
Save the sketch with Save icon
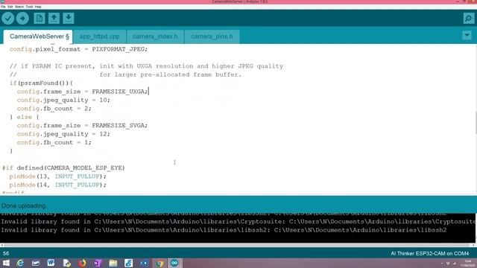[x=69, y=19]
